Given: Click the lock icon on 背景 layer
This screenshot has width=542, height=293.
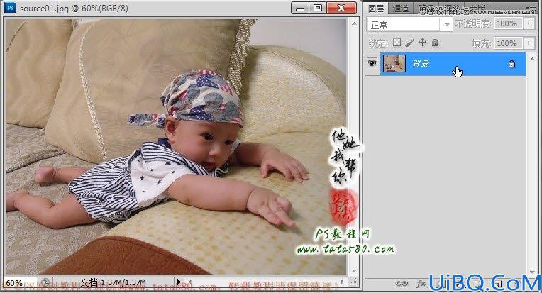Looking at the screenshot, I should tap(511, 64).
